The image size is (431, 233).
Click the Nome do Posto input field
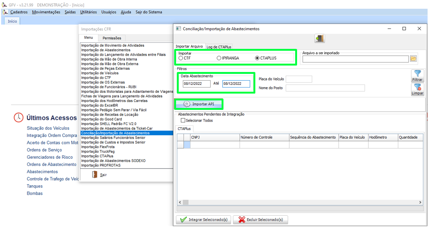click(x=325, y=88)
